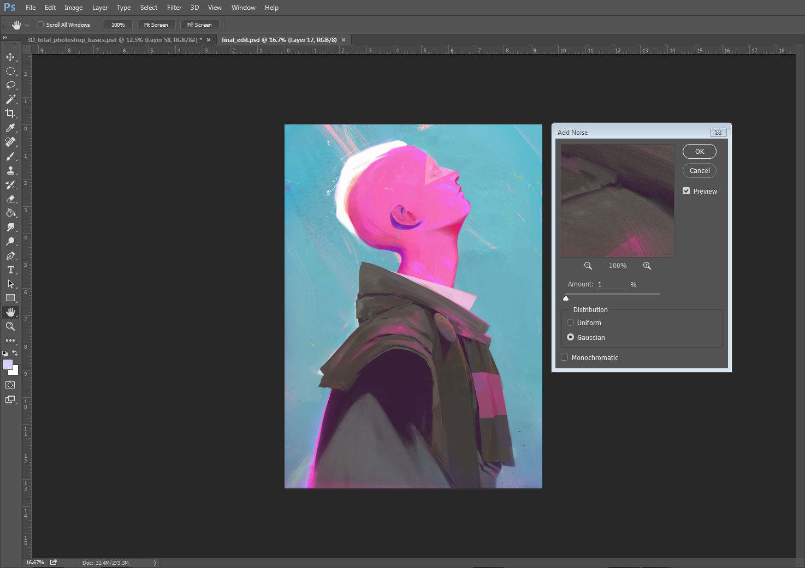Select the Elliptical Marquee tool
Image resolution: width=805 pixels, height=568 pixels.
(x=10, y=71)
